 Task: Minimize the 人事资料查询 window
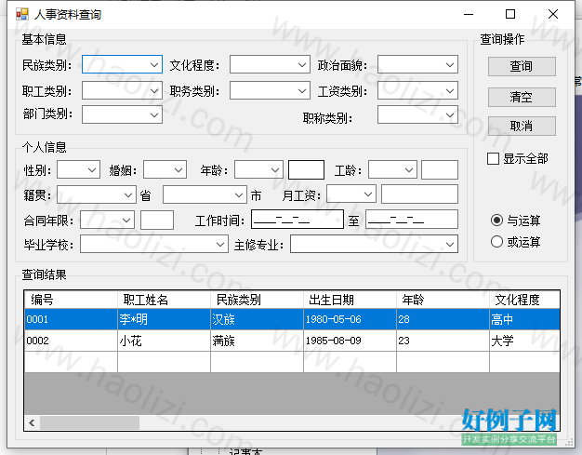point(469,14)
